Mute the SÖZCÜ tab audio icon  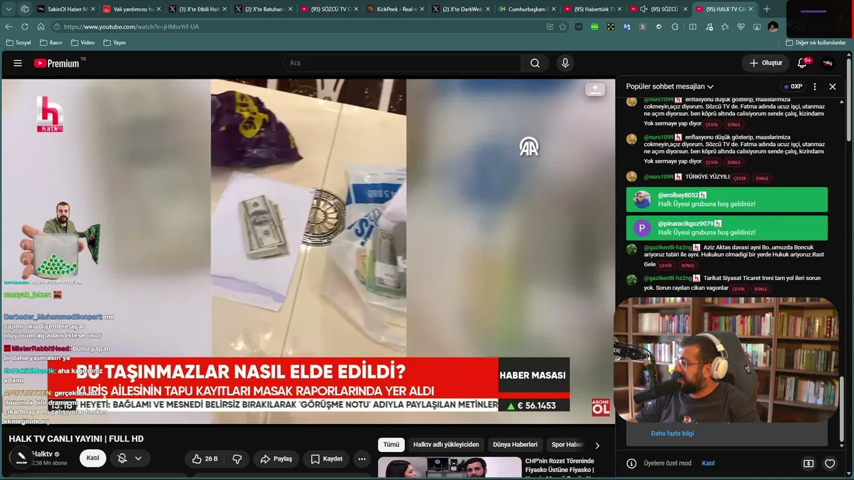[x=643, y=9]
